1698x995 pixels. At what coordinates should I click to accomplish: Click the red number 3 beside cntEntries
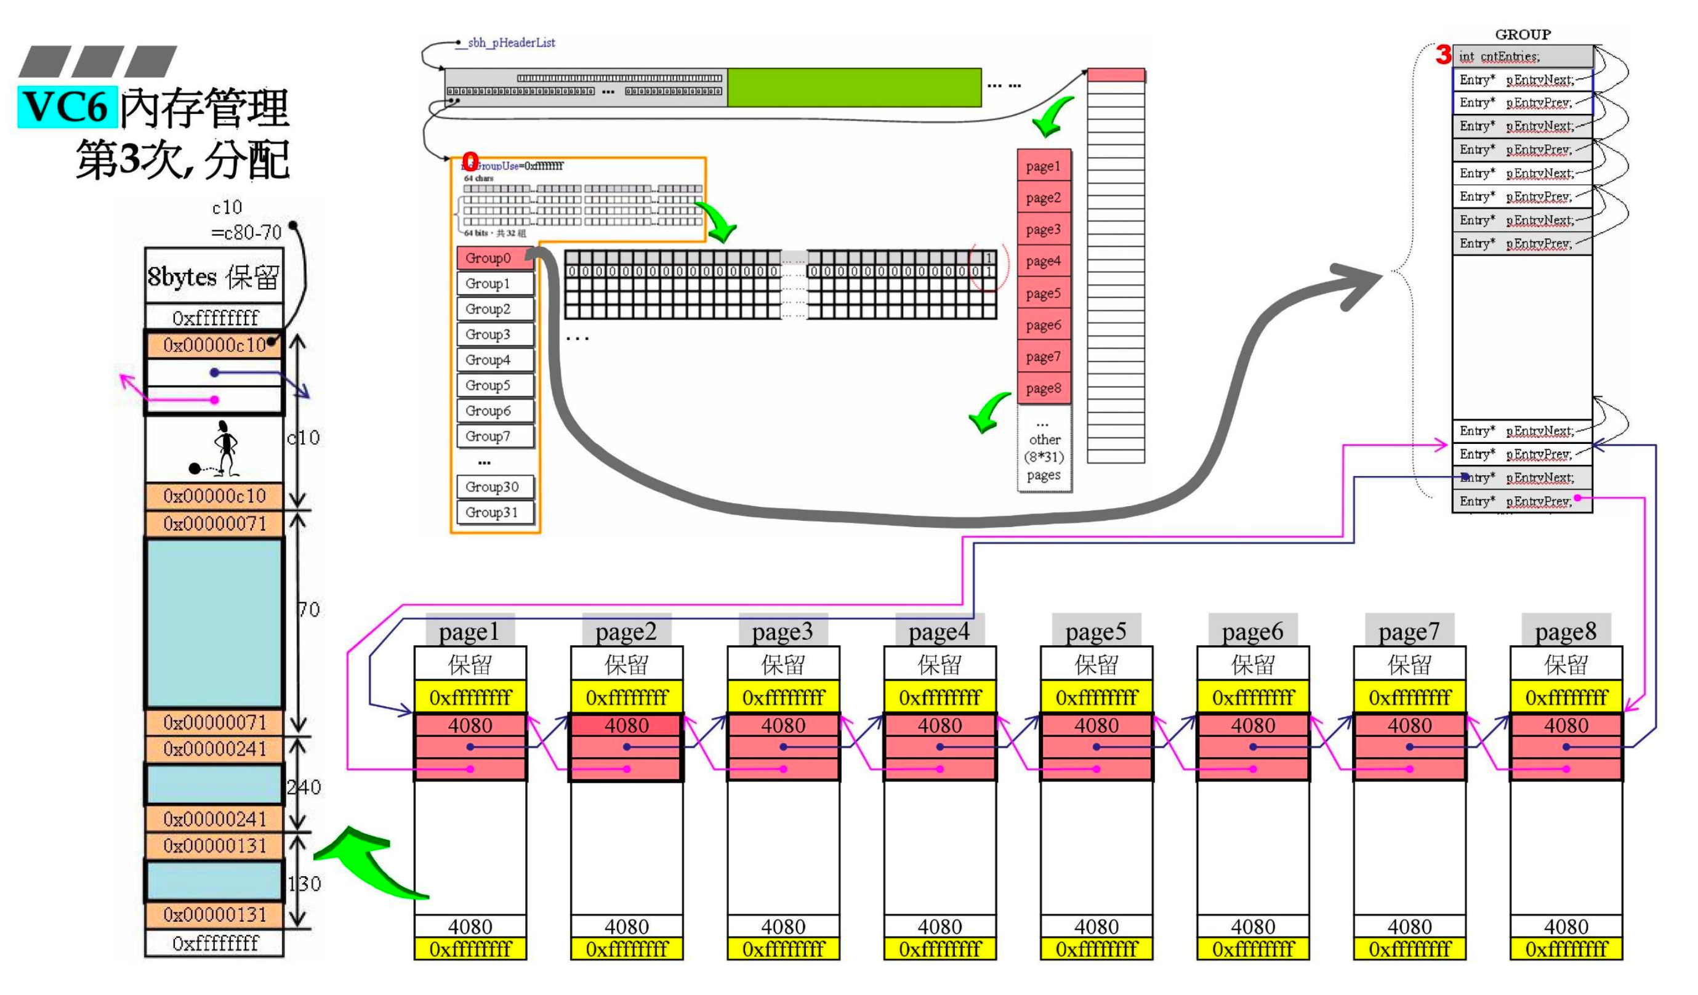1442,55
